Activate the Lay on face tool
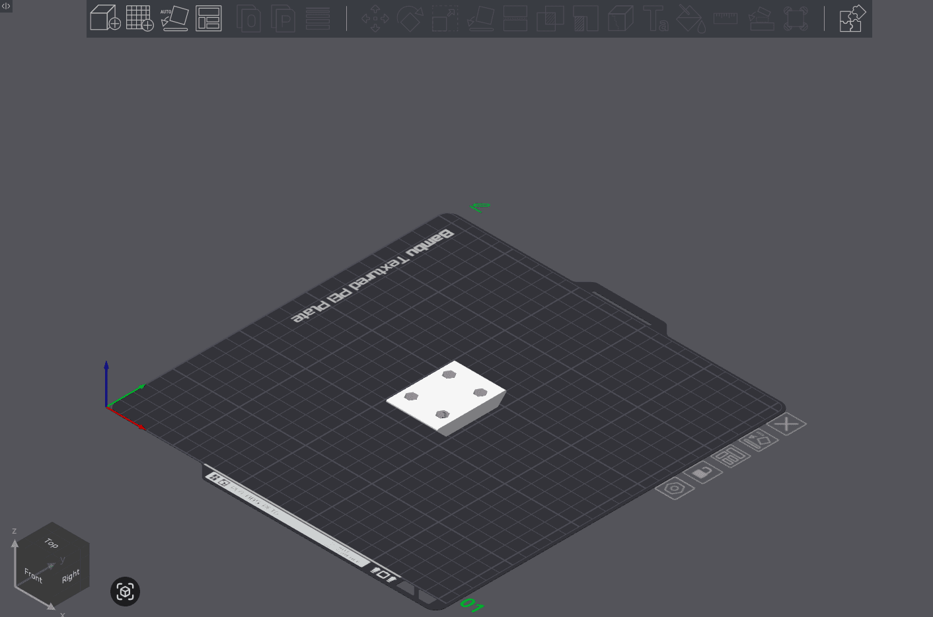 (x=480, y=18)
